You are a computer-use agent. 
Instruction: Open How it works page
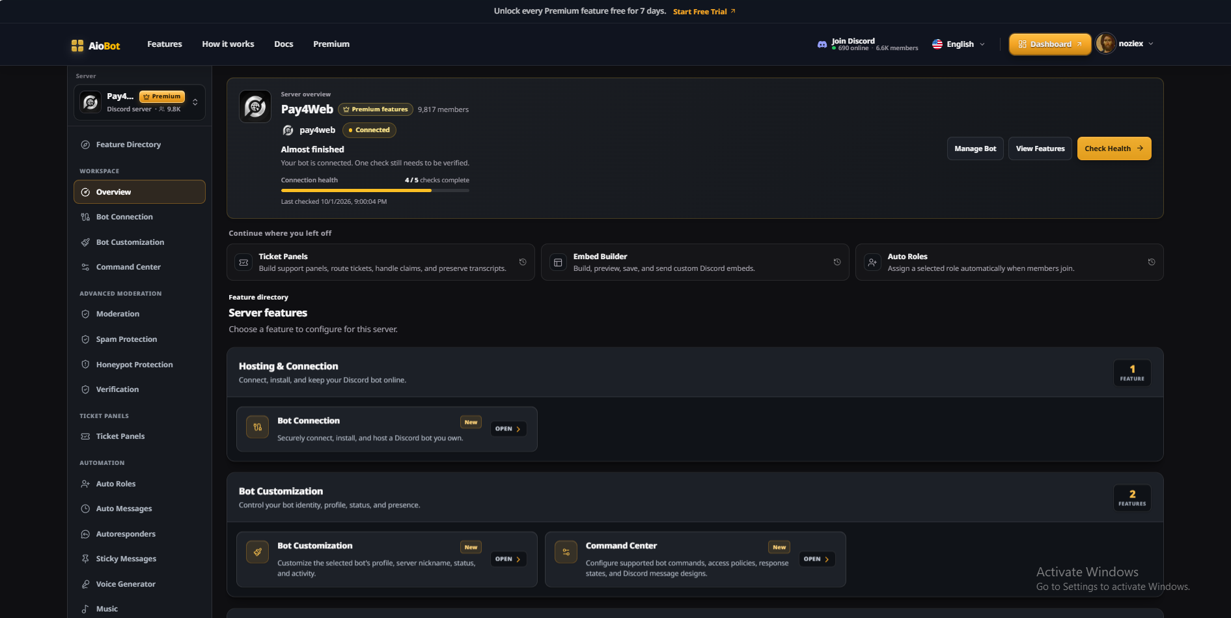point(228,44)
